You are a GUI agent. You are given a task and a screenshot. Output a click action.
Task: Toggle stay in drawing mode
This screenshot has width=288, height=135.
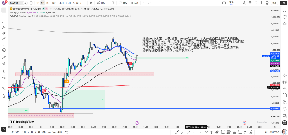tap(4, 77)
